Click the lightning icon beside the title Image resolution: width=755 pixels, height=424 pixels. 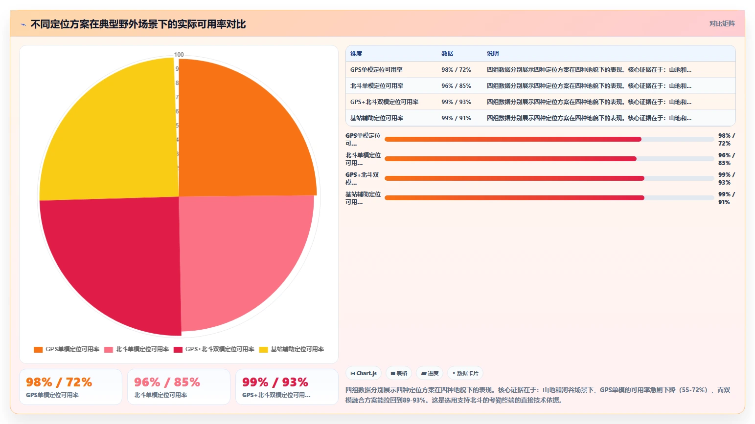coord(23,24)
